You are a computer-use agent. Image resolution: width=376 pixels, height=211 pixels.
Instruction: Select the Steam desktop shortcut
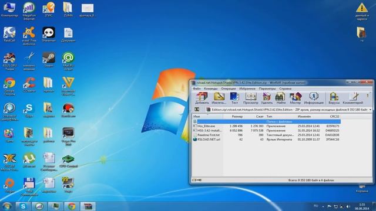point(49,60)
